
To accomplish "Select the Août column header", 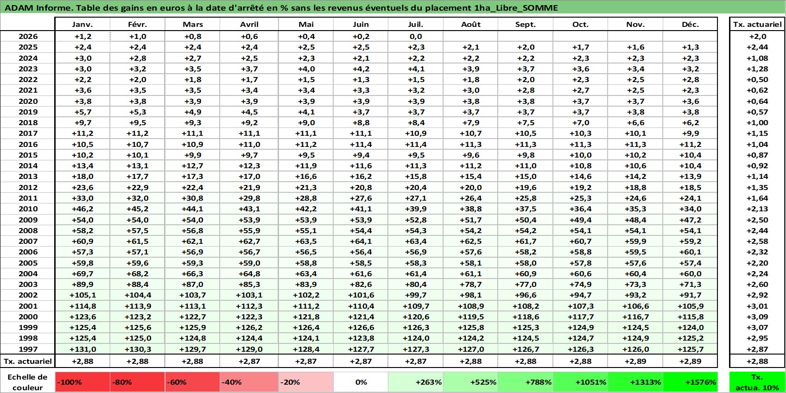I will [x=471, y=25].
